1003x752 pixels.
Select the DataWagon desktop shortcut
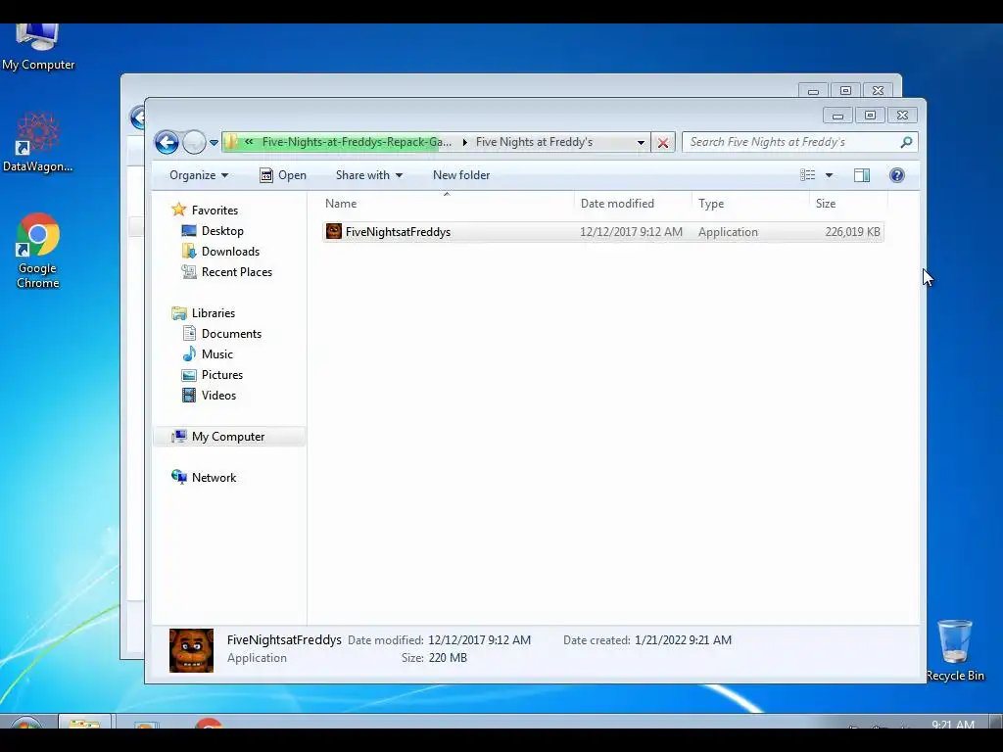click(x=38, y=143)
